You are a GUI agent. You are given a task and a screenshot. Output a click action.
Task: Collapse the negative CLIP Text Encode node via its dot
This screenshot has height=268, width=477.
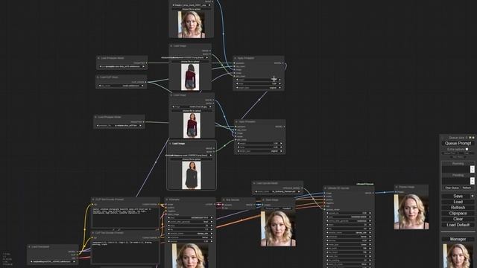93,233
